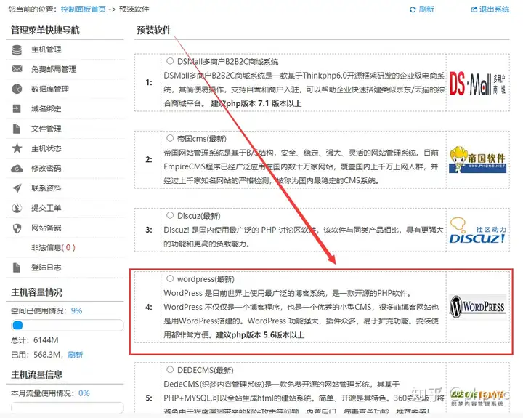Select the DEDECMS(最新) radio button
Screen dimensions: 523x418
pyautogui.click(x=170, y=369)
